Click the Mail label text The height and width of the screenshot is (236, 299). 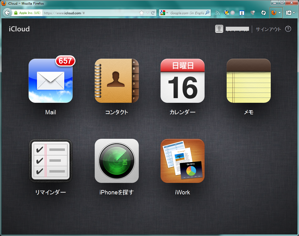[x=51, y=112]
